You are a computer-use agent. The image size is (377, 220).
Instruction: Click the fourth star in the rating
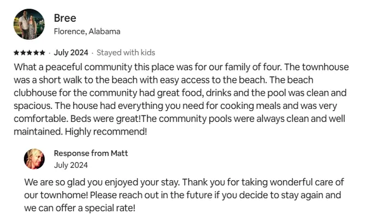(x=36, y=52)
